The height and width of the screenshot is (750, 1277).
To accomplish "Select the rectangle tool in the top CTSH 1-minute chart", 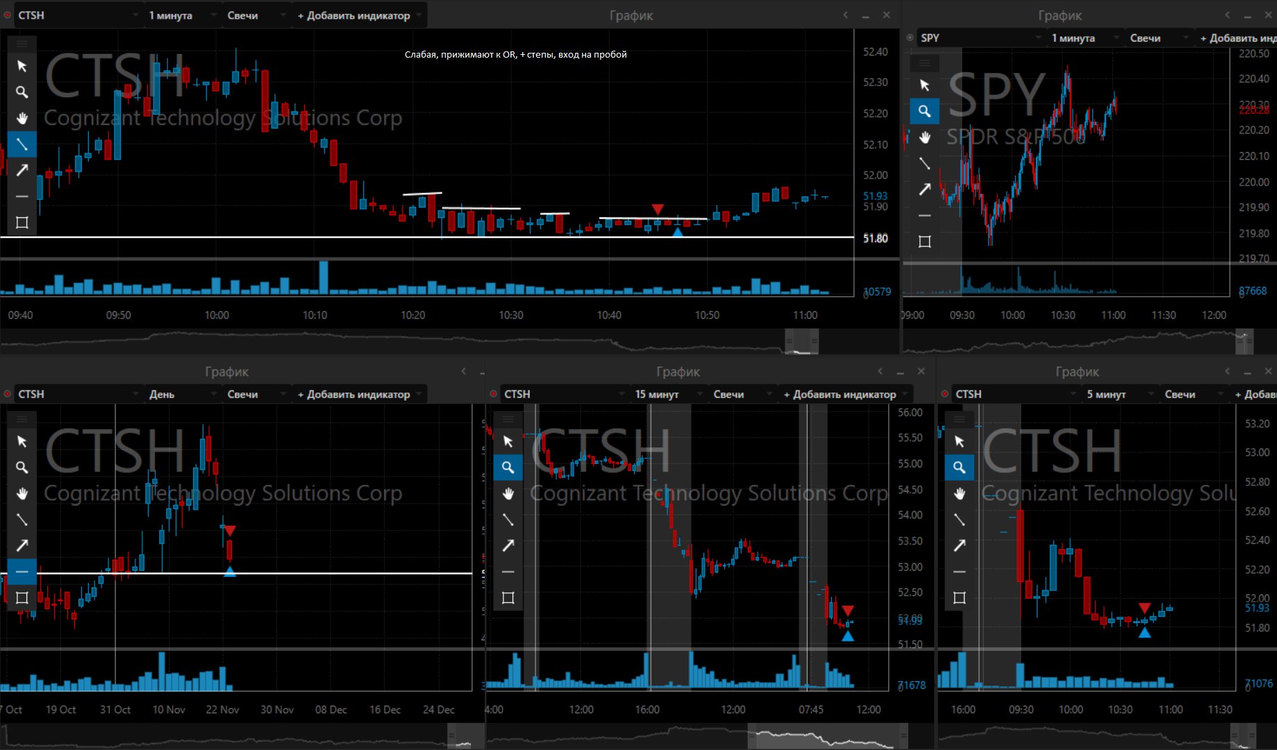I will click(x=22, y=222).
